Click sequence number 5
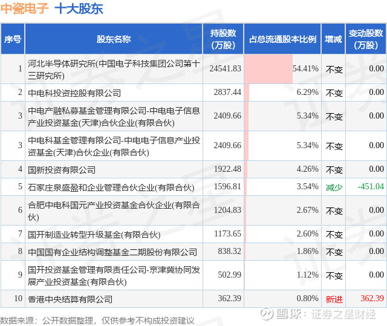387x326 pixels. point(20,186)
